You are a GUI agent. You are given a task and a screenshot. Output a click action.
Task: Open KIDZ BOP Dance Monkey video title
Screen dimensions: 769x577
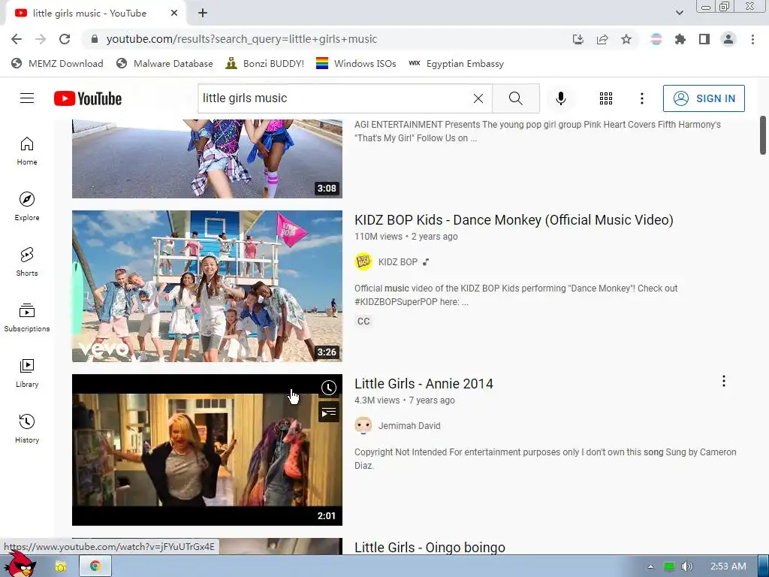pyautogui.click(x=514, y=220)
